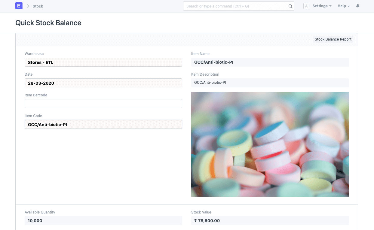
Task: Focus the search or command bar
Action: point(236,6)
